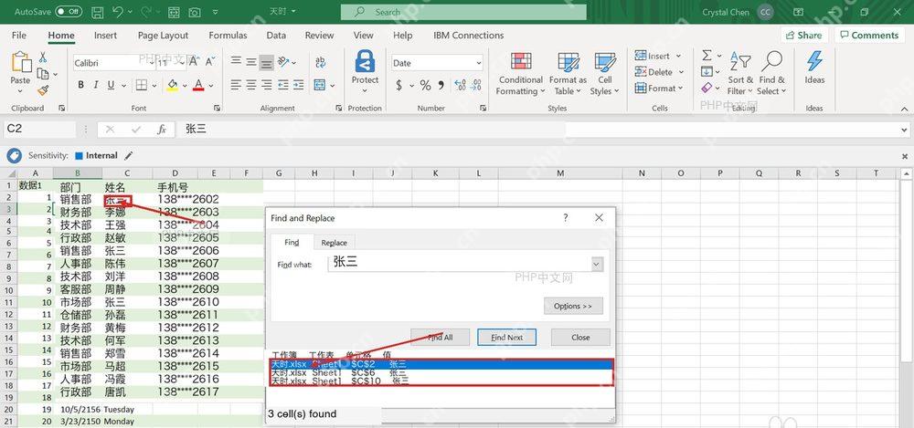Image resolution: width=914 pixels, height=428 pixels.
Task: Select the Format Painter brush
Action: click(x=43, y=90)
